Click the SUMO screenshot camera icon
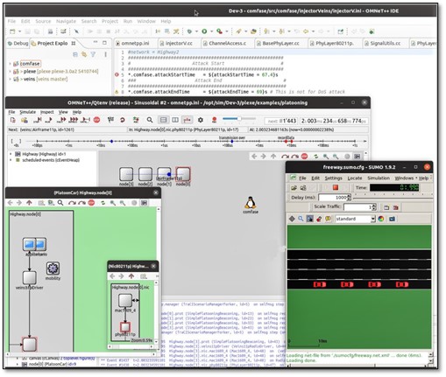 [x=392, y=219]
